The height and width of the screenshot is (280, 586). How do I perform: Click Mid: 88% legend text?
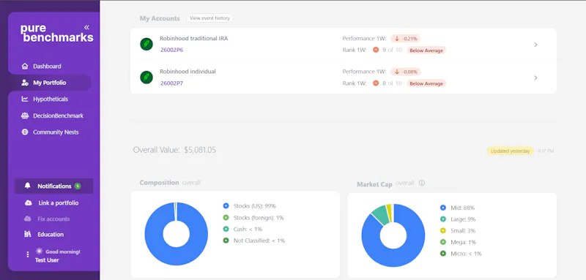point(463,208)
